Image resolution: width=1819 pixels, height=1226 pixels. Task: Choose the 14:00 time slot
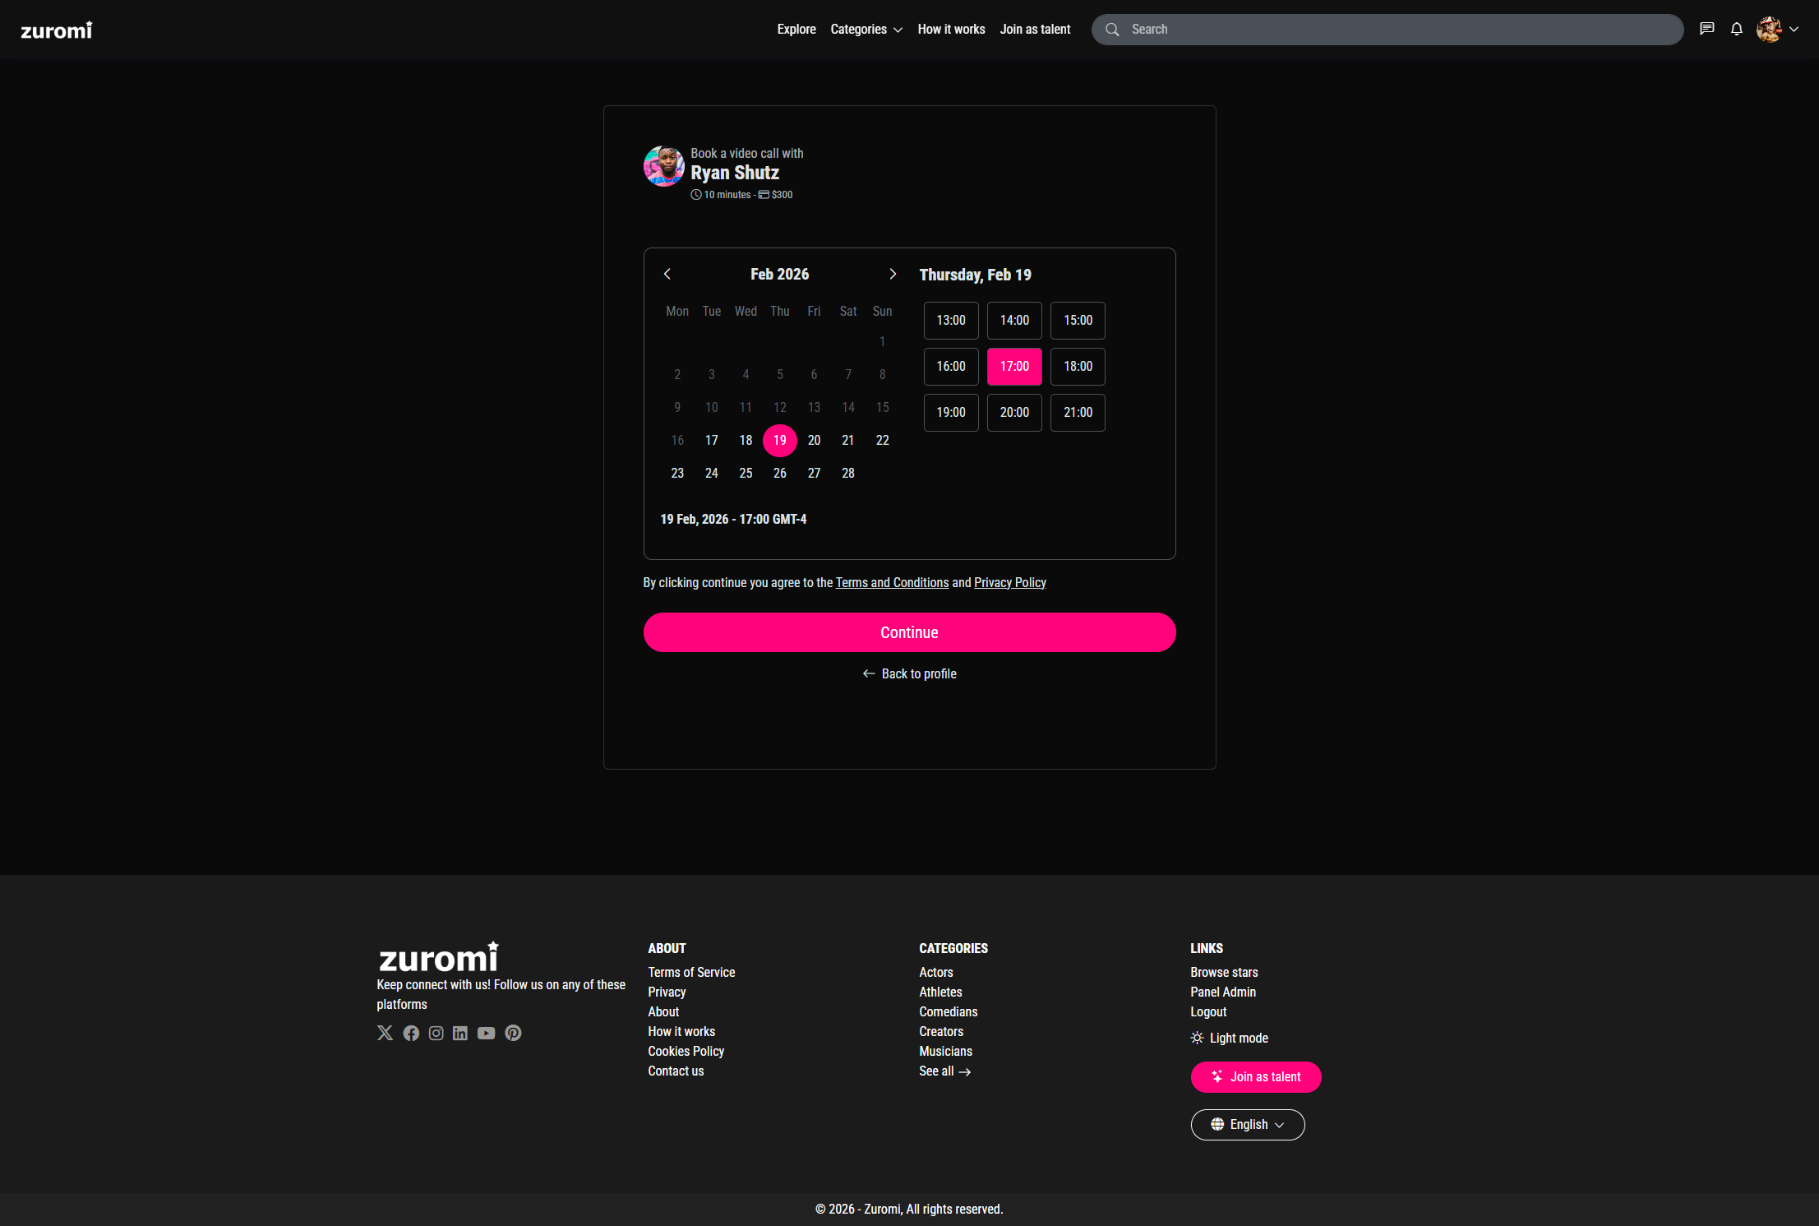click(x=1014, y=320)
